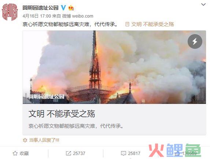The image size is (210, 159).
Task: Click the lightning bolt quick-read icon
Action: point(195,41)
